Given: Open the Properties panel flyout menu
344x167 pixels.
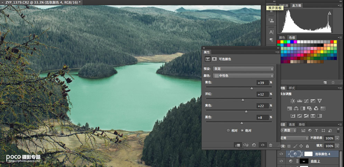Looking at the screenshot, I should point(277,52).
